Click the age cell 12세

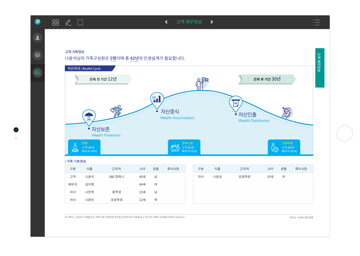142,200
